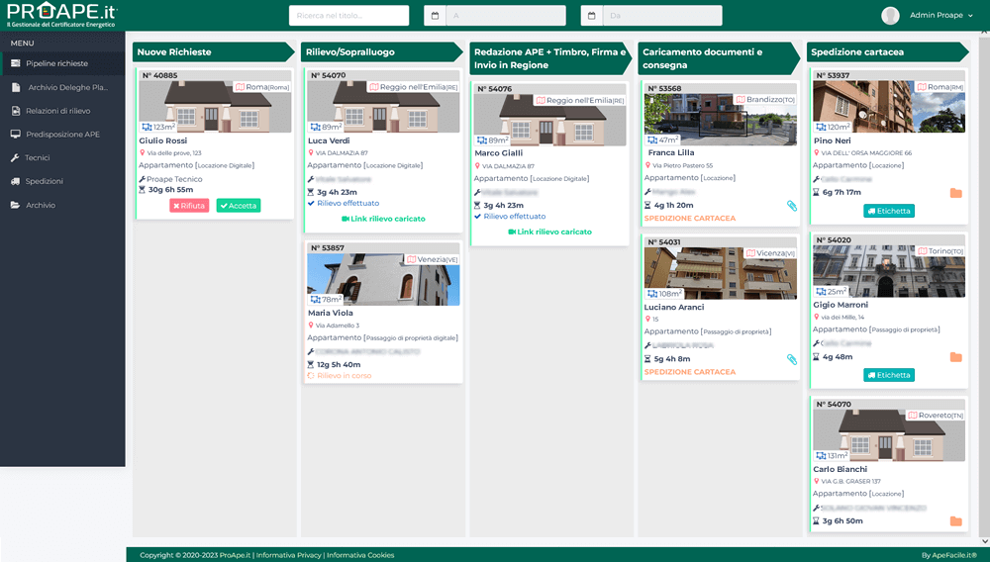Image resolution: width=990 pixels, height=562 pixels.
Task: Open Link rilievo caricato for Luca Verdi
Action: tap(382, 219)
